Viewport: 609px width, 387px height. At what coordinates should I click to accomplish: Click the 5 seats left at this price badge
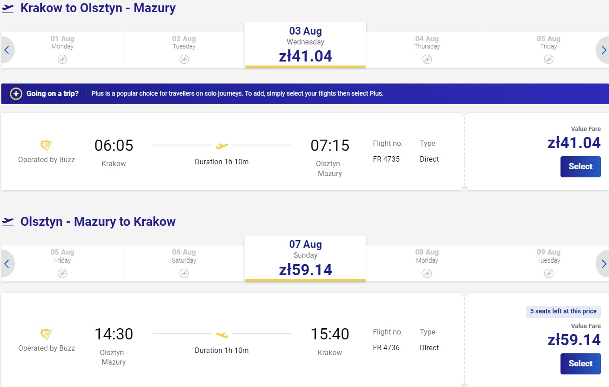[x=563, y=312]
